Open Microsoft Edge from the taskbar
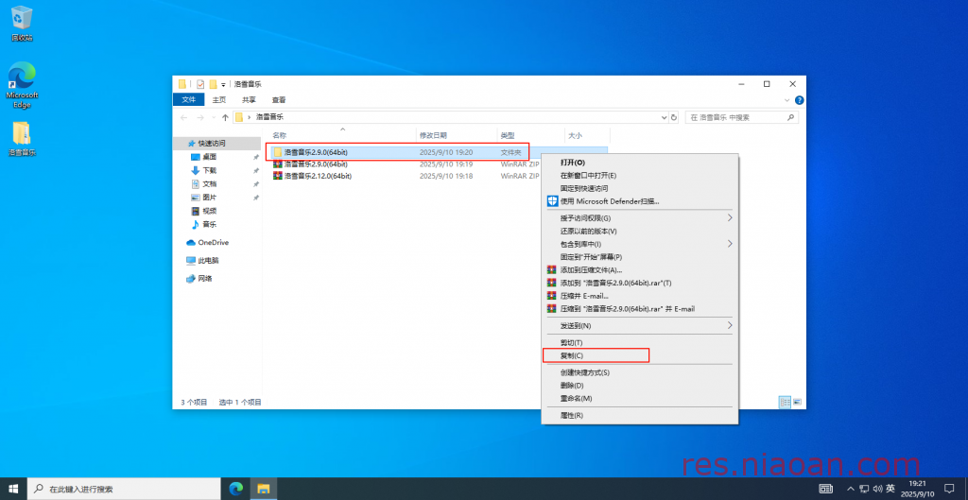968x500 pixels. click(235, 489)
